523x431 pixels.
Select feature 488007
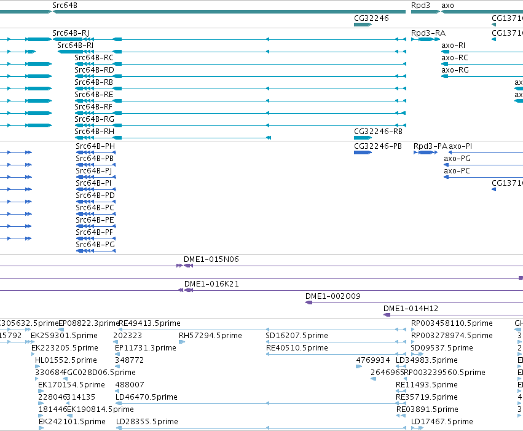click(118, 391)
